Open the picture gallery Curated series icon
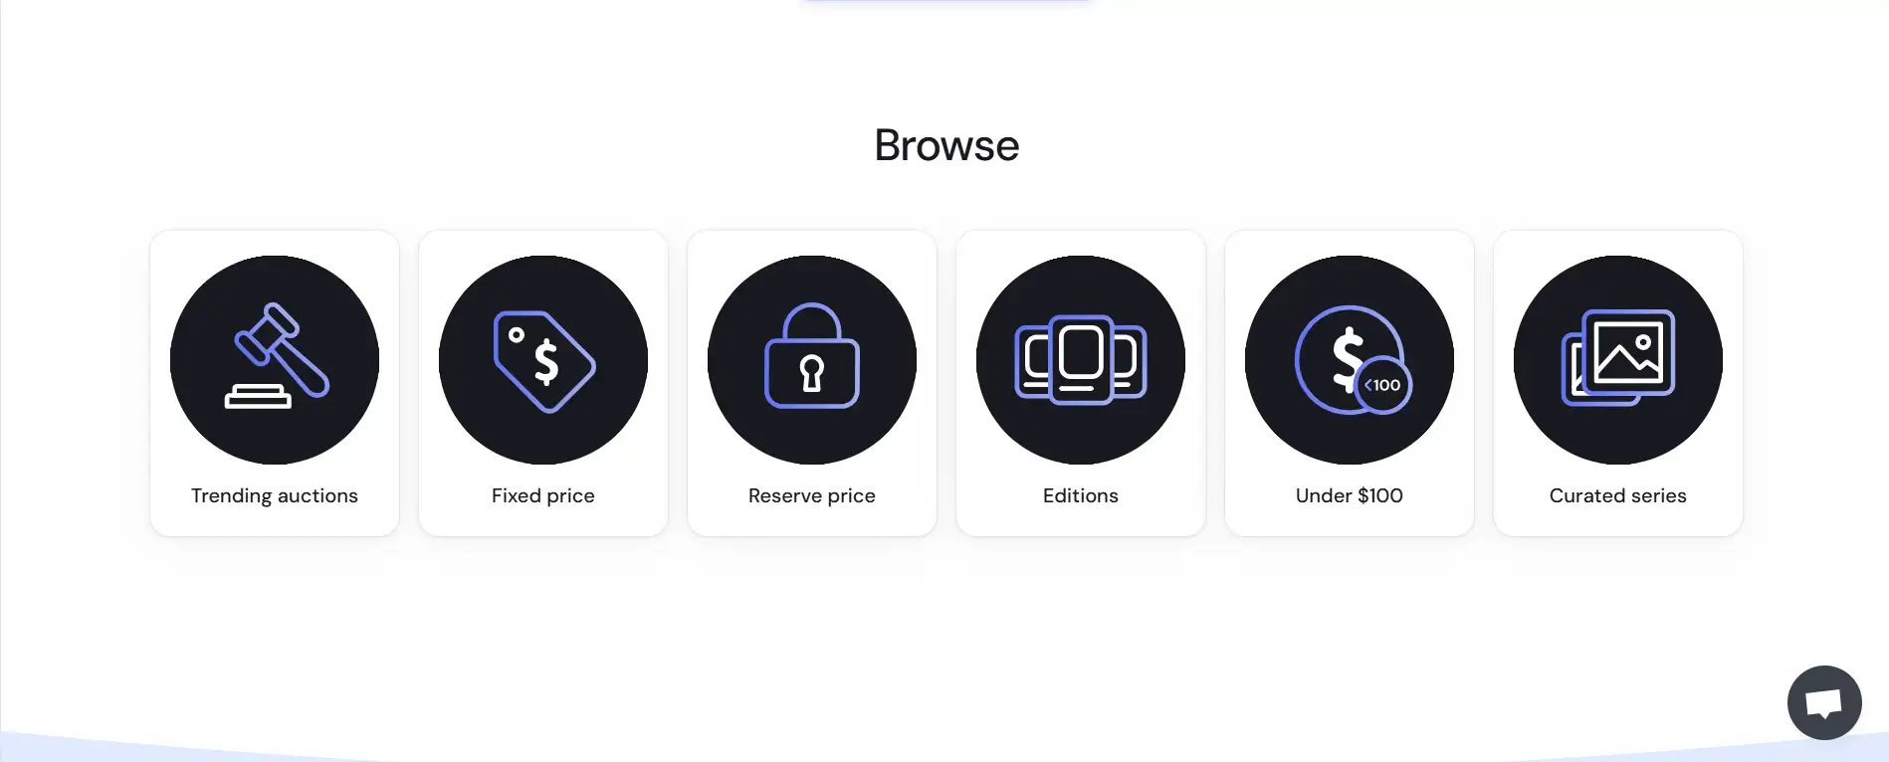 pos(1618,360)
